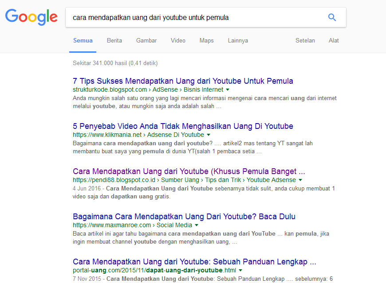Image resolution: width=386 pixels, height=283 pixels.
Task: Click snippet starting 'Anda mungkin salah satu orang'
Action: (205, 102)
